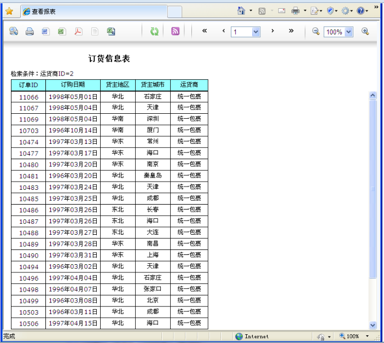The height and width of the screenshot is (343, 384).
Task: Click the page number input field
Action: pos(242,32)
